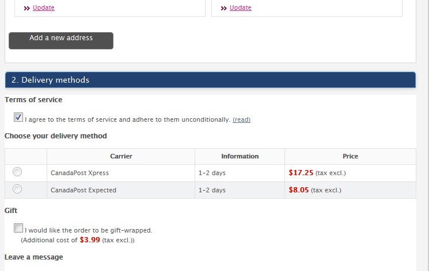Click the Carrier column header
This screenshot has width=429, height=271.
(x=121, y=156)
